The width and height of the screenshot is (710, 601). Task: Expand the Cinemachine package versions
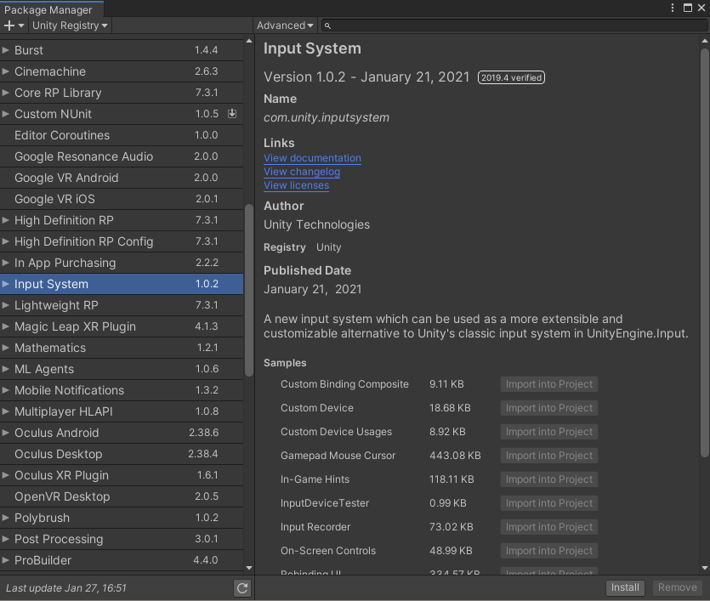point(5,71)
